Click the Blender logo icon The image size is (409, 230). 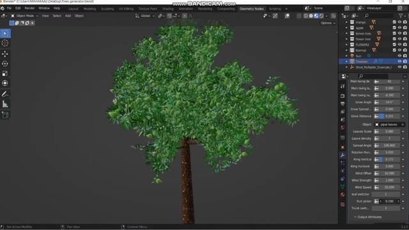(3, 8)
